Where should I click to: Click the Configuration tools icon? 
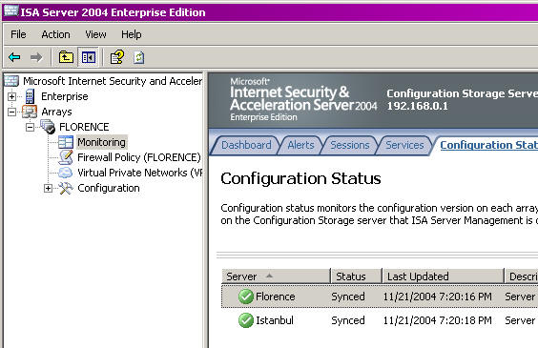[66, 188]
